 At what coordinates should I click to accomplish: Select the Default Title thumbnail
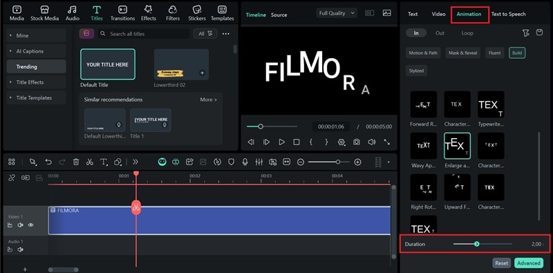[108, 64]
